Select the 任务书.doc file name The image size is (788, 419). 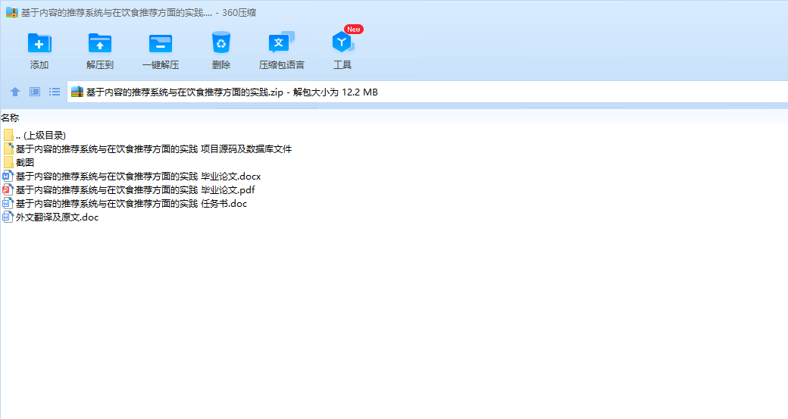pyautogui.click(x=131, y=204)
